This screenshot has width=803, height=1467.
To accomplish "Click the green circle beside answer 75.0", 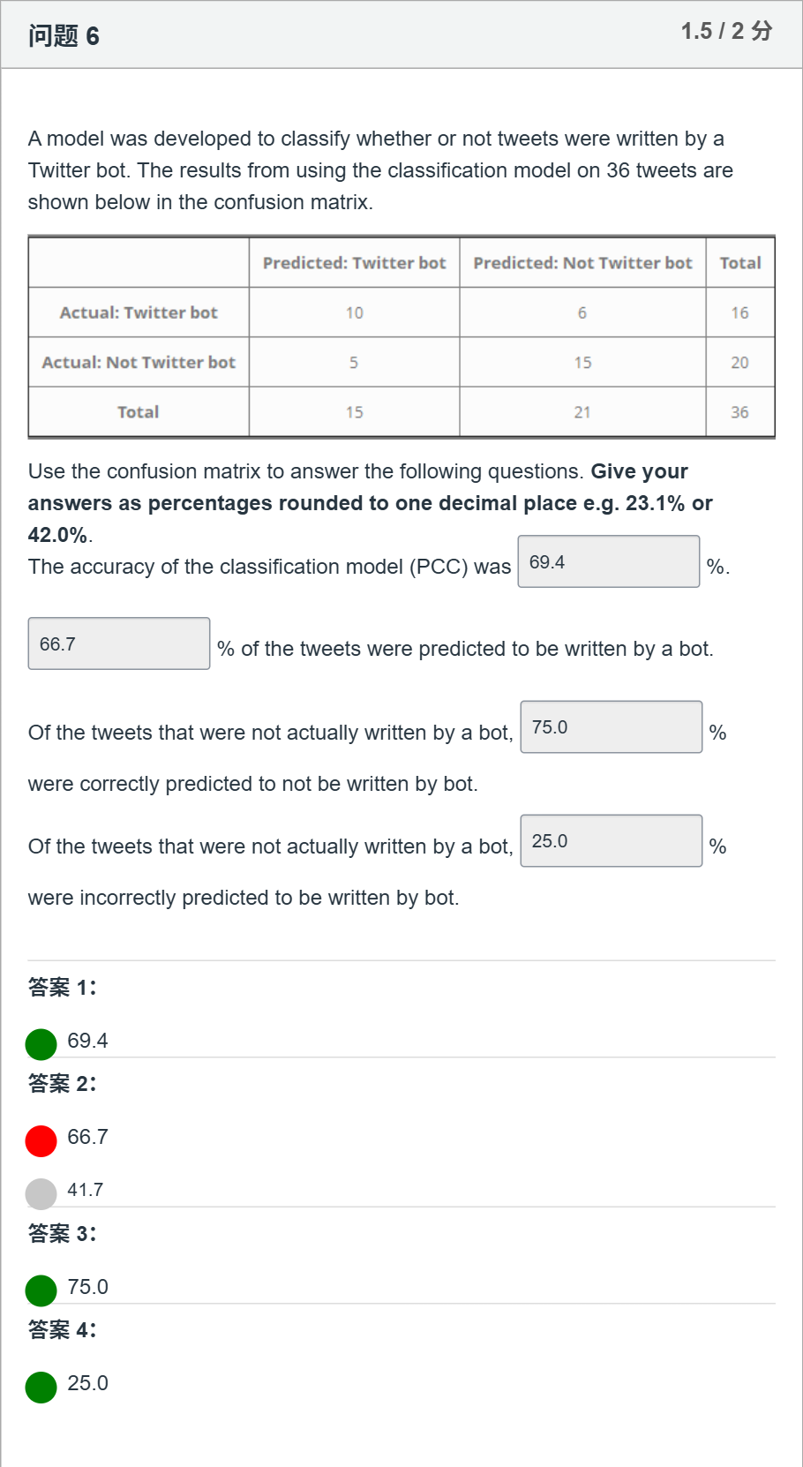I will click(41, 1290).
